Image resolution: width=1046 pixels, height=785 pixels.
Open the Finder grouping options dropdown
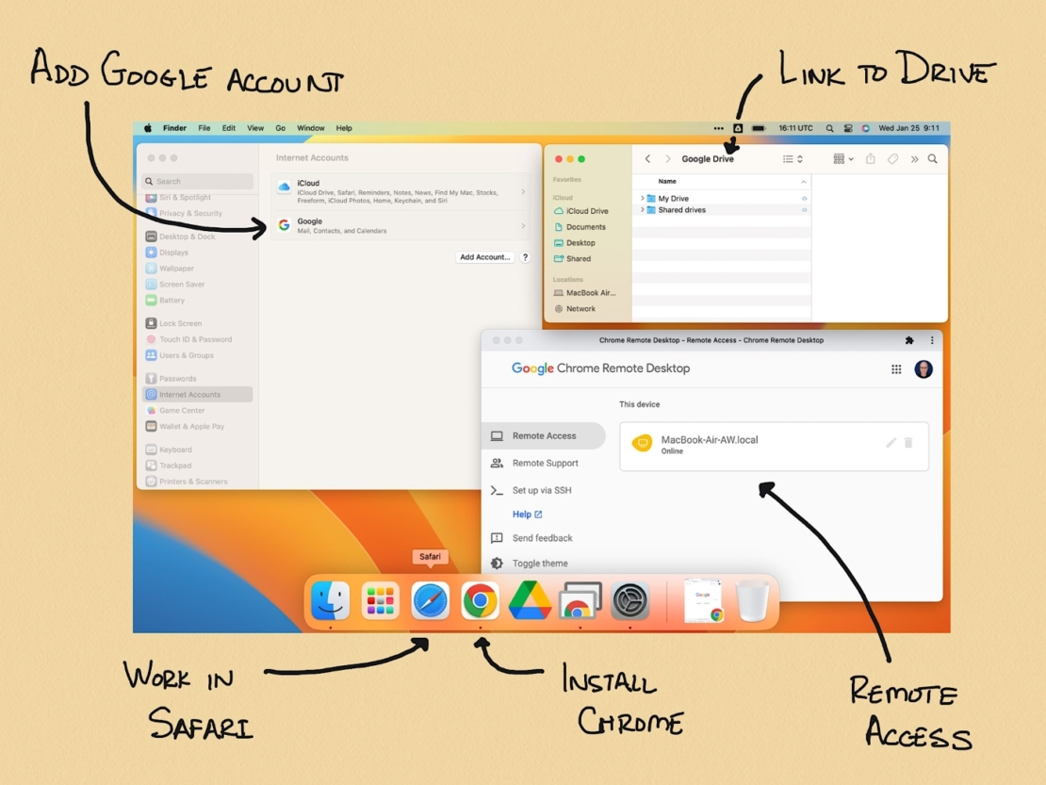844,159
